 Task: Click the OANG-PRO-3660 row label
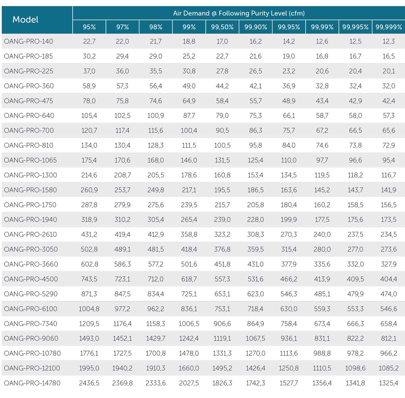tap(31, 264)
